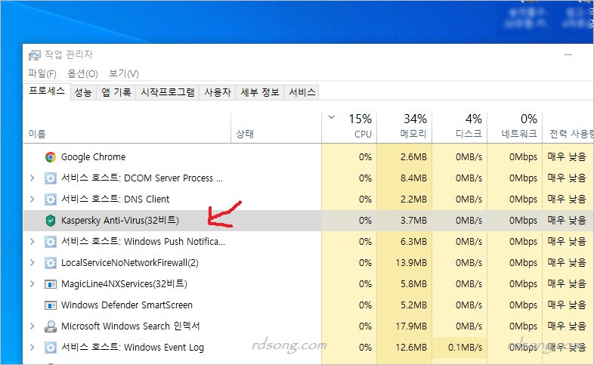
Task: Click the MagicLine4NXServices process icon
Action: coord(51,284)
